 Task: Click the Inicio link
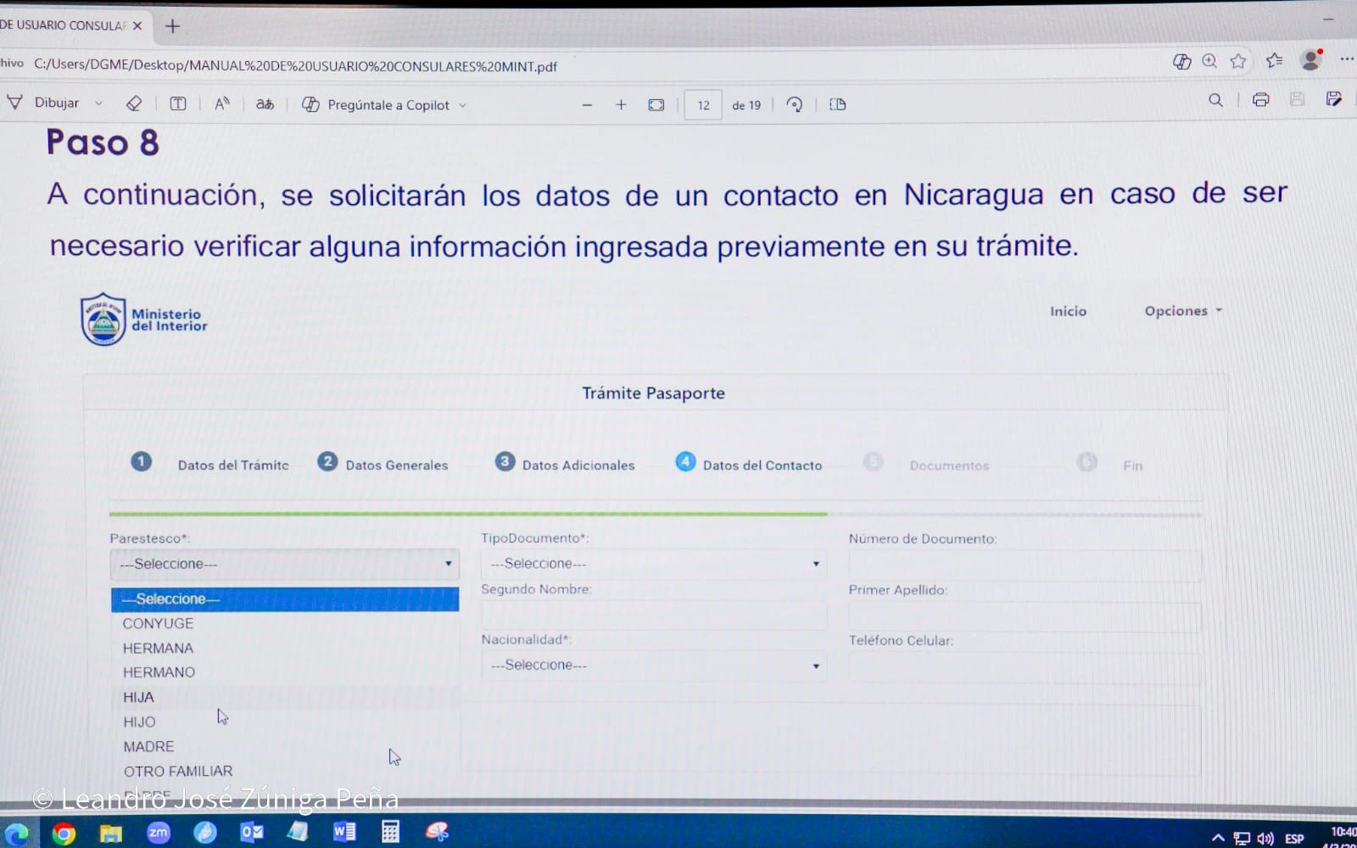click(x=1068, y=311)
